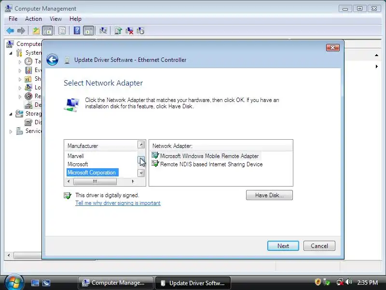Click the console tree scroll left arrow

point(9,256)
